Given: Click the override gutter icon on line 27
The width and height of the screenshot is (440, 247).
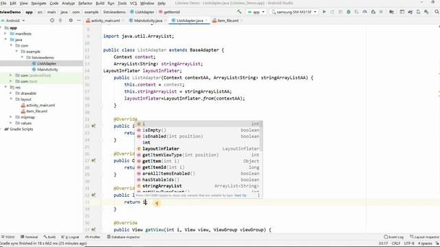Looking at the screenshot, I should pyautogui.click(x=93, y=161).
